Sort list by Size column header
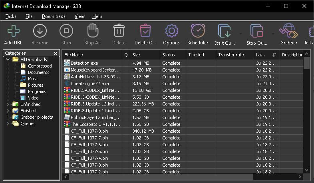314x183 pixels. click(145, 55)
